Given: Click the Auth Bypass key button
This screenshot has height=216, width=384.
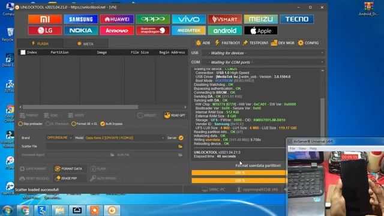Looking at the screenshot, I should (103, 178).
